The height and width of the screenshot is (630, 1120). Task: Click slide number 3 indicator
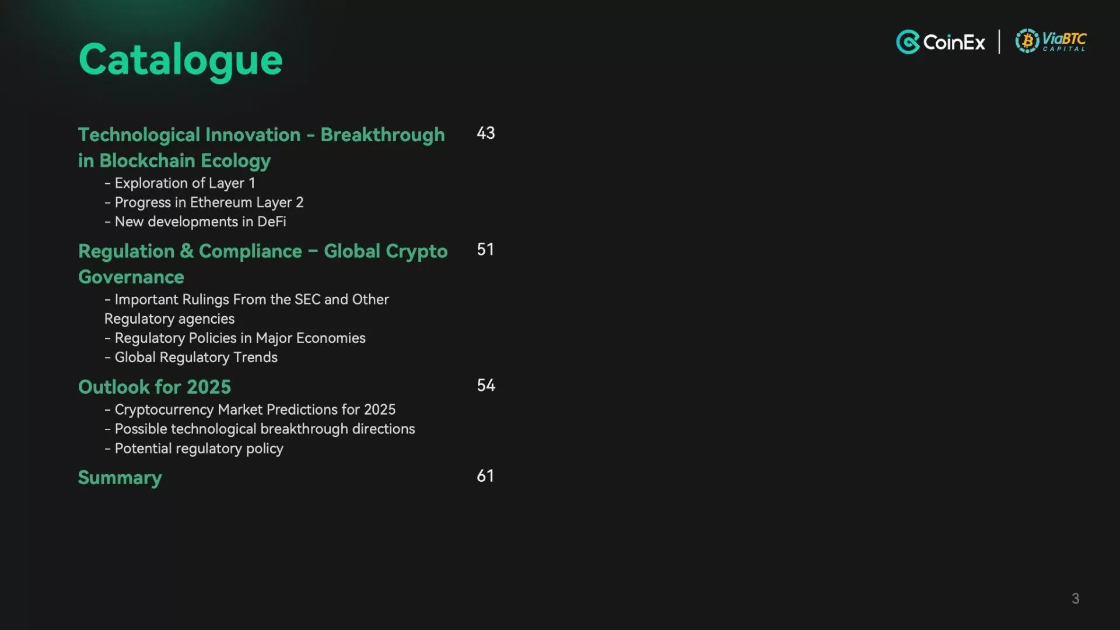(1075, 598)
